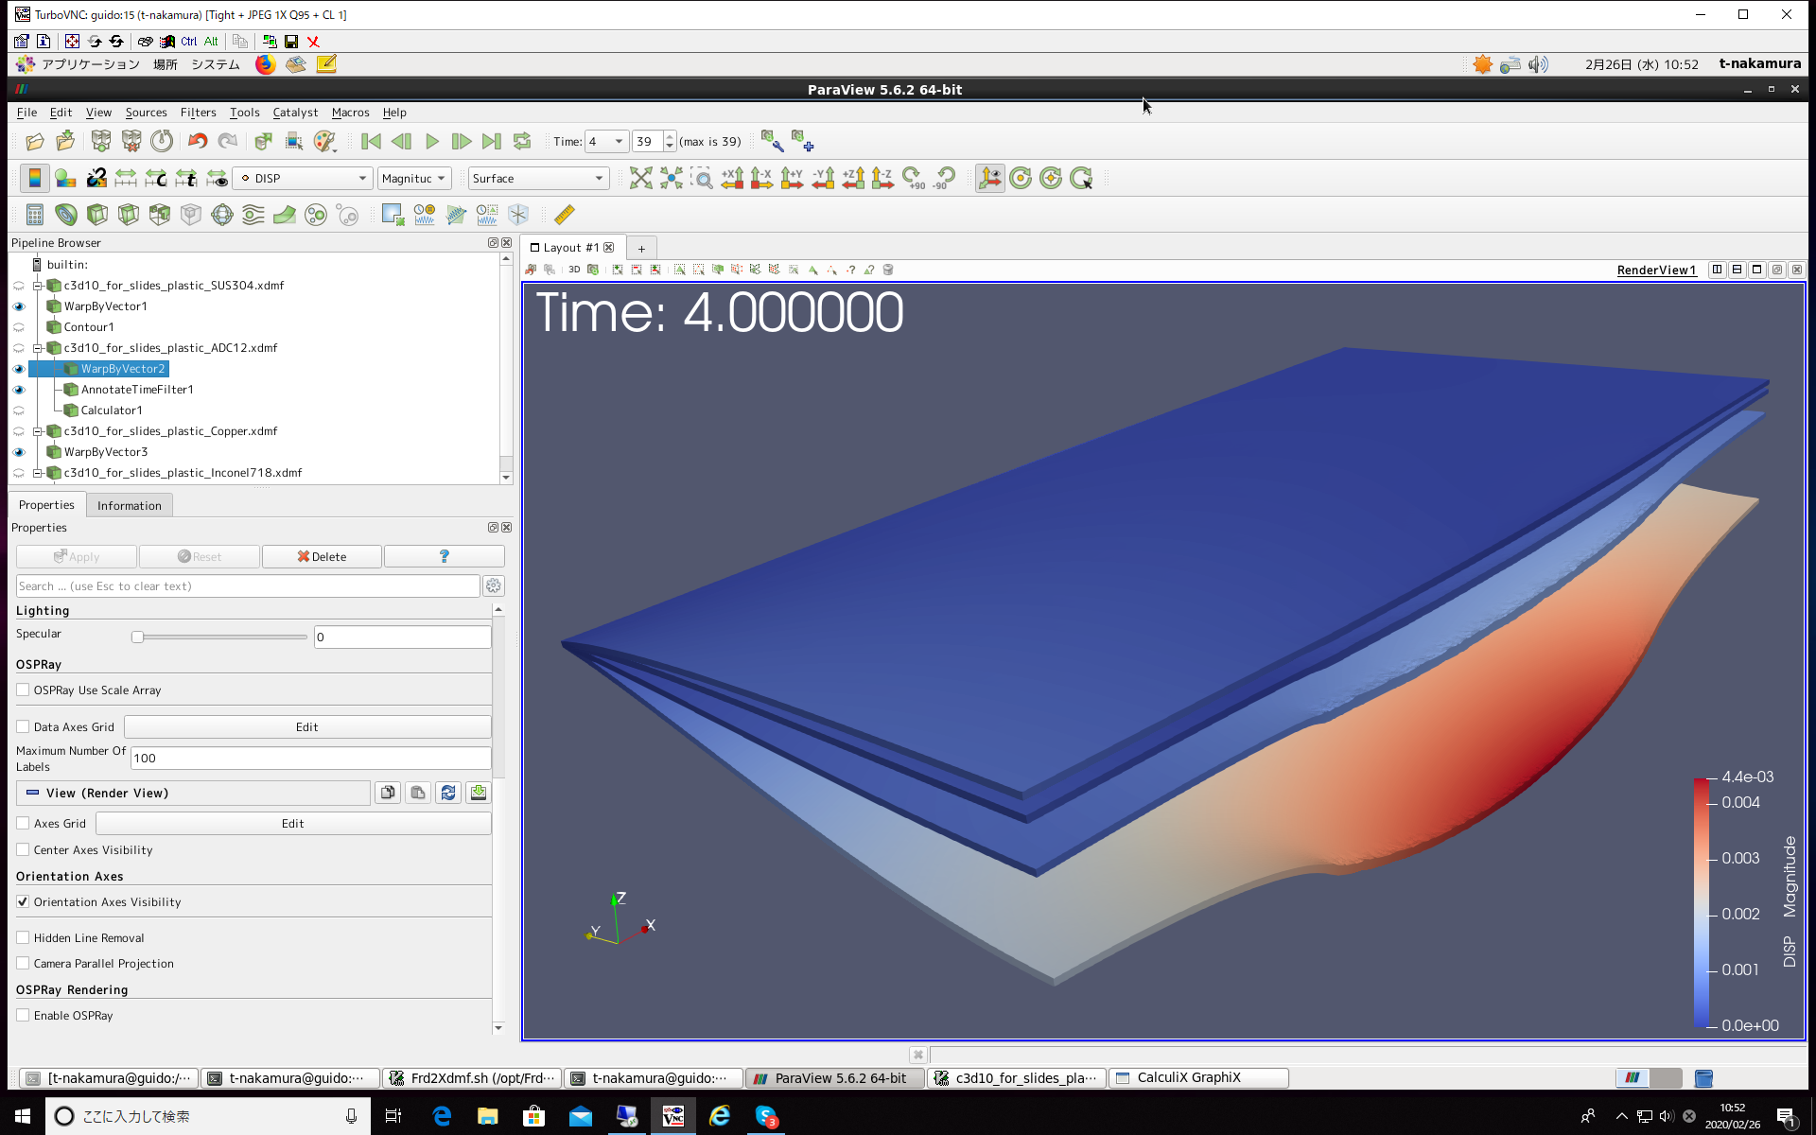Enable Camera Parallel Projection

[x=23, y=964]
